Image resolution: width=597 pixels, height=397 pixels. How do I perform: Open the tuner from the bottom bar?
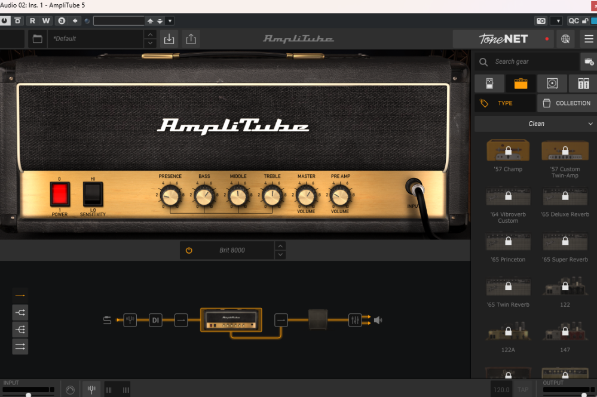coord(91,389)
